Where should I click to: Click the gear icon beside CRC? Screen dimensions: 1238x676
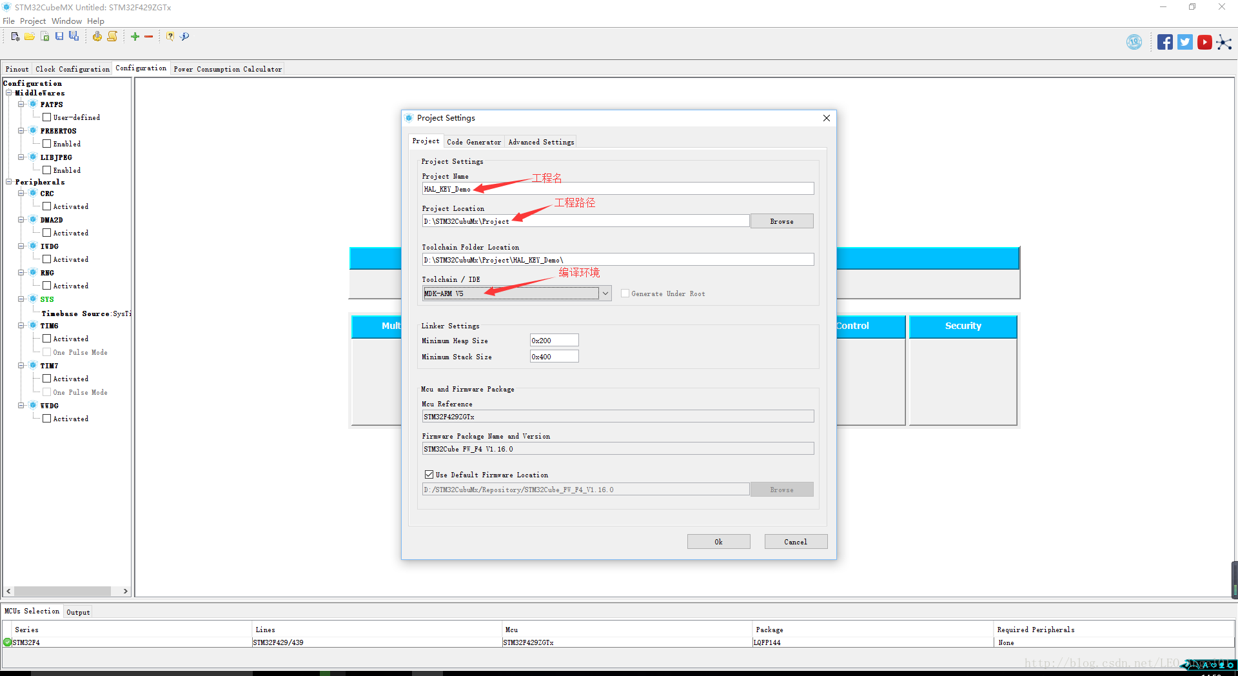click(x=33, y=193)
